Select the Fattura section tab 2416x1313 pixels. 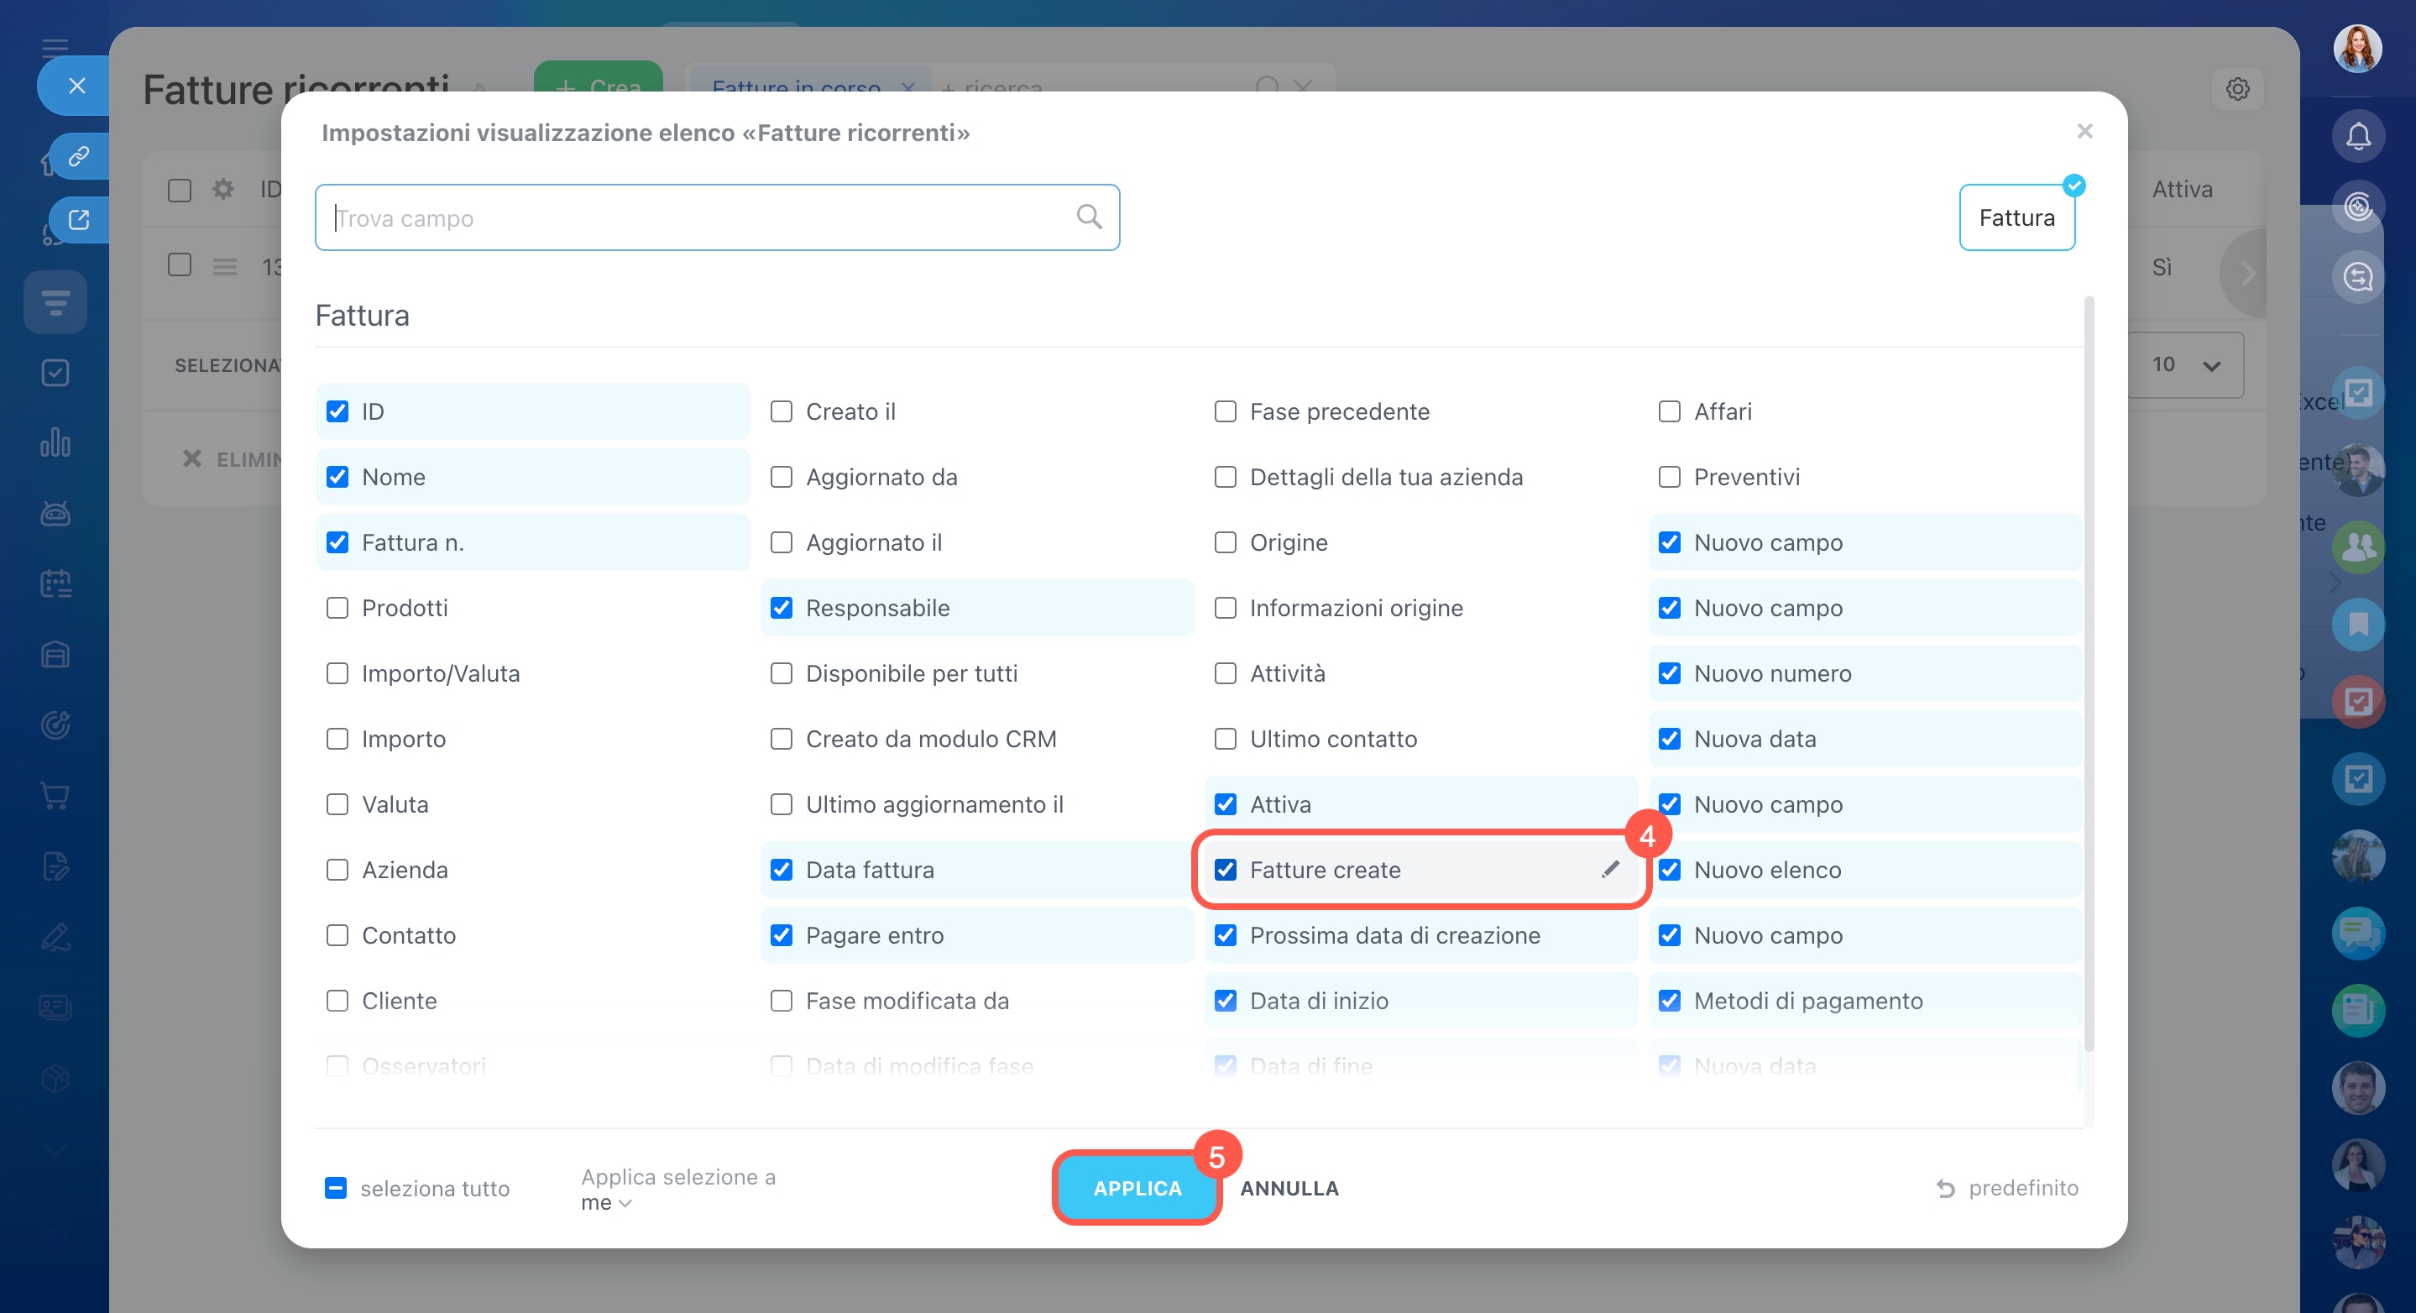[x=2016, y=217]
